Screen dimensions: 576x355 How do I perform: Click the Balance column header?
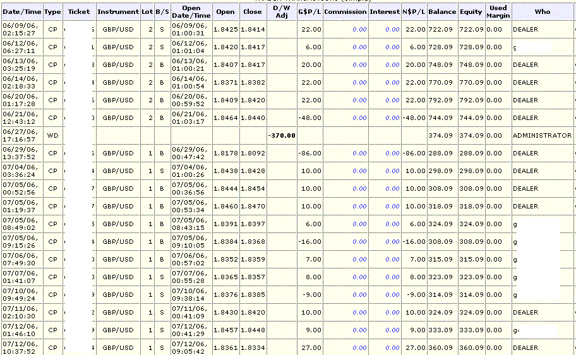tap(442, 11)
